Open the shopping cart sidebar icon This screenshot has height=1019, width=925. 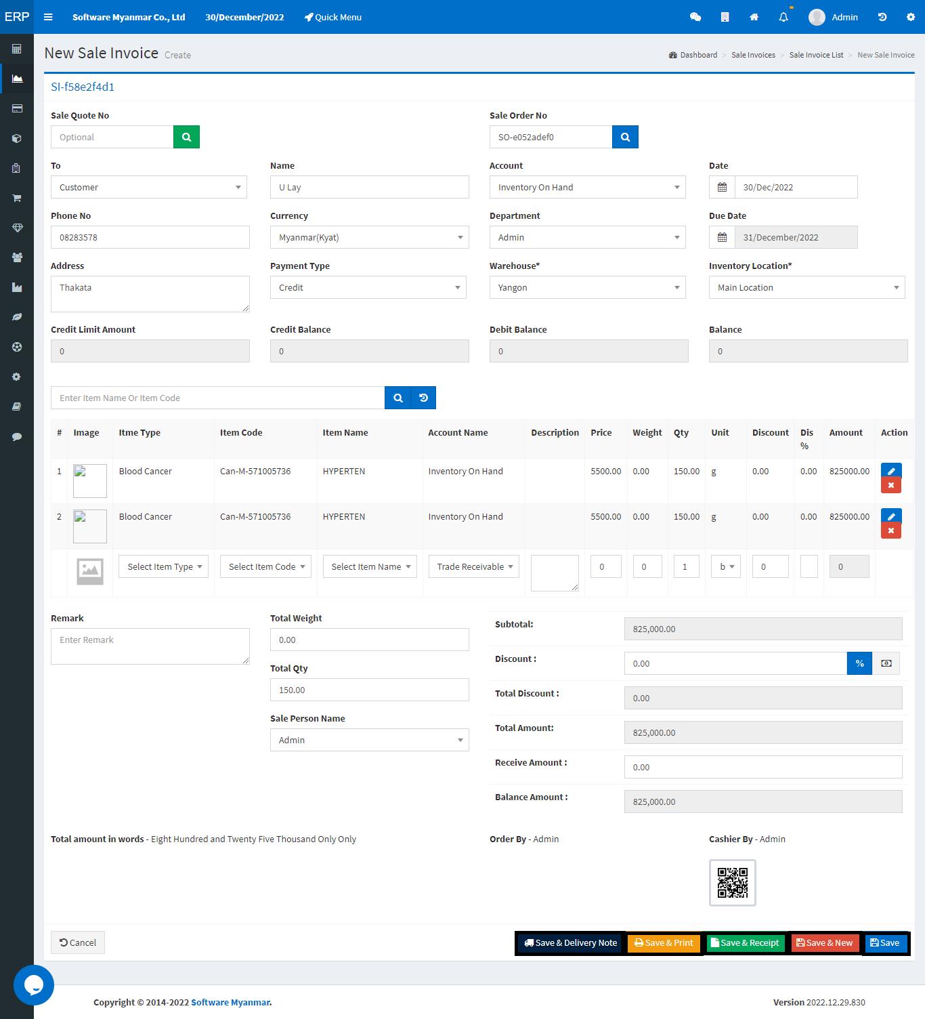click(x=17, y=198)
